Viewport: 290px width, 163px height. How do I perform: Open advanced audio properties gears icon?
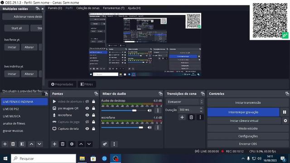pyautogui.click(x=105, y=144)
